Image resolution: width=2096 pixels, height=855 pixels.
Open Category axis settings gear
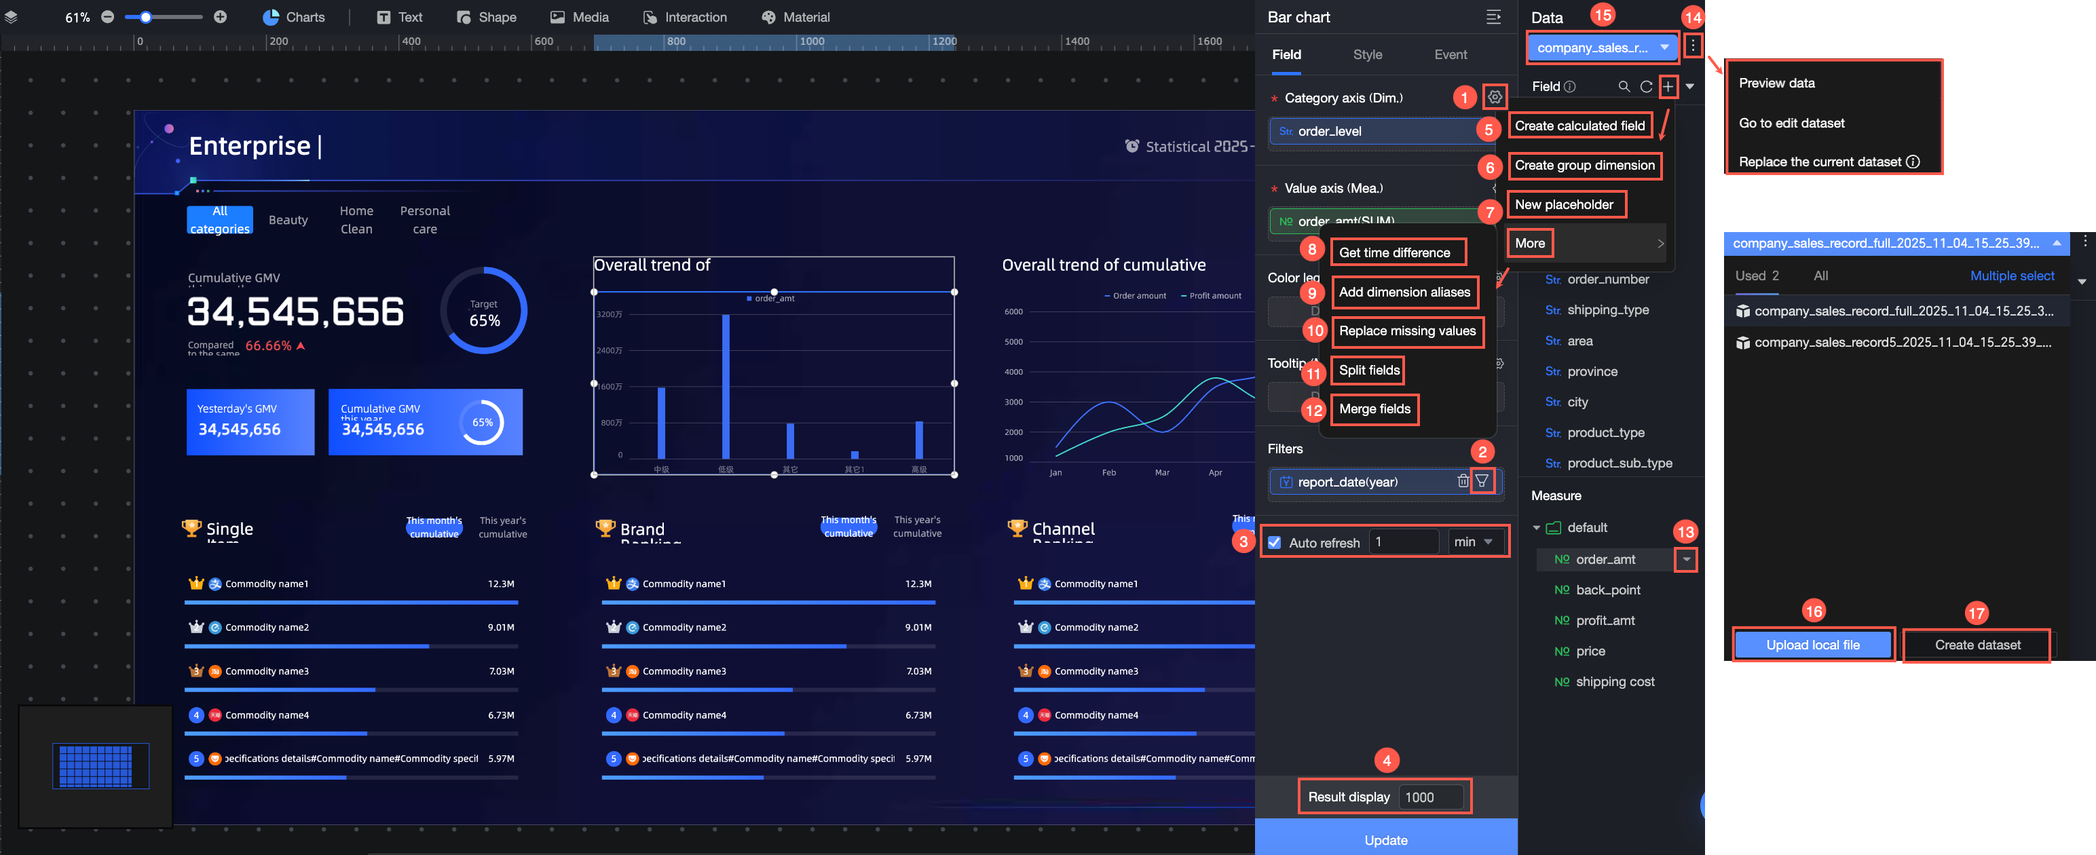(1495, 98)
